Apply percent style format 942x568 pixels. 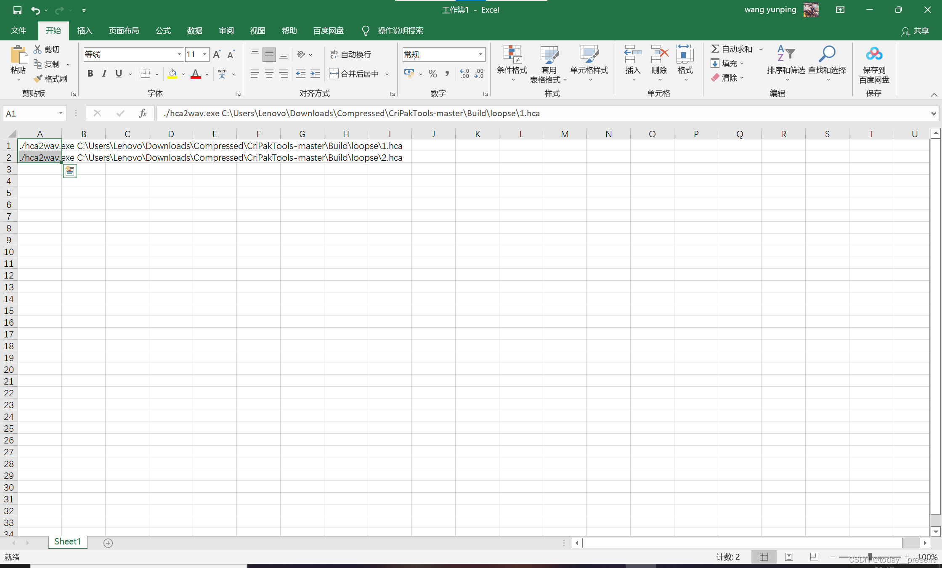click(433, 74)
